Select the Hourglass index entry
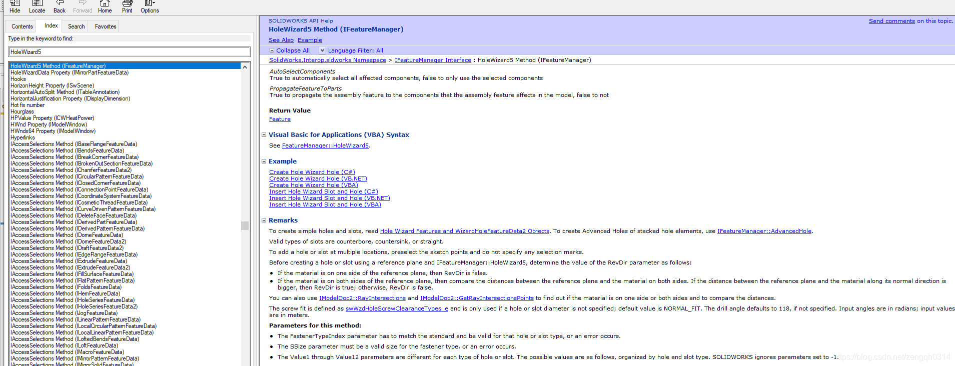 [22, 111]
